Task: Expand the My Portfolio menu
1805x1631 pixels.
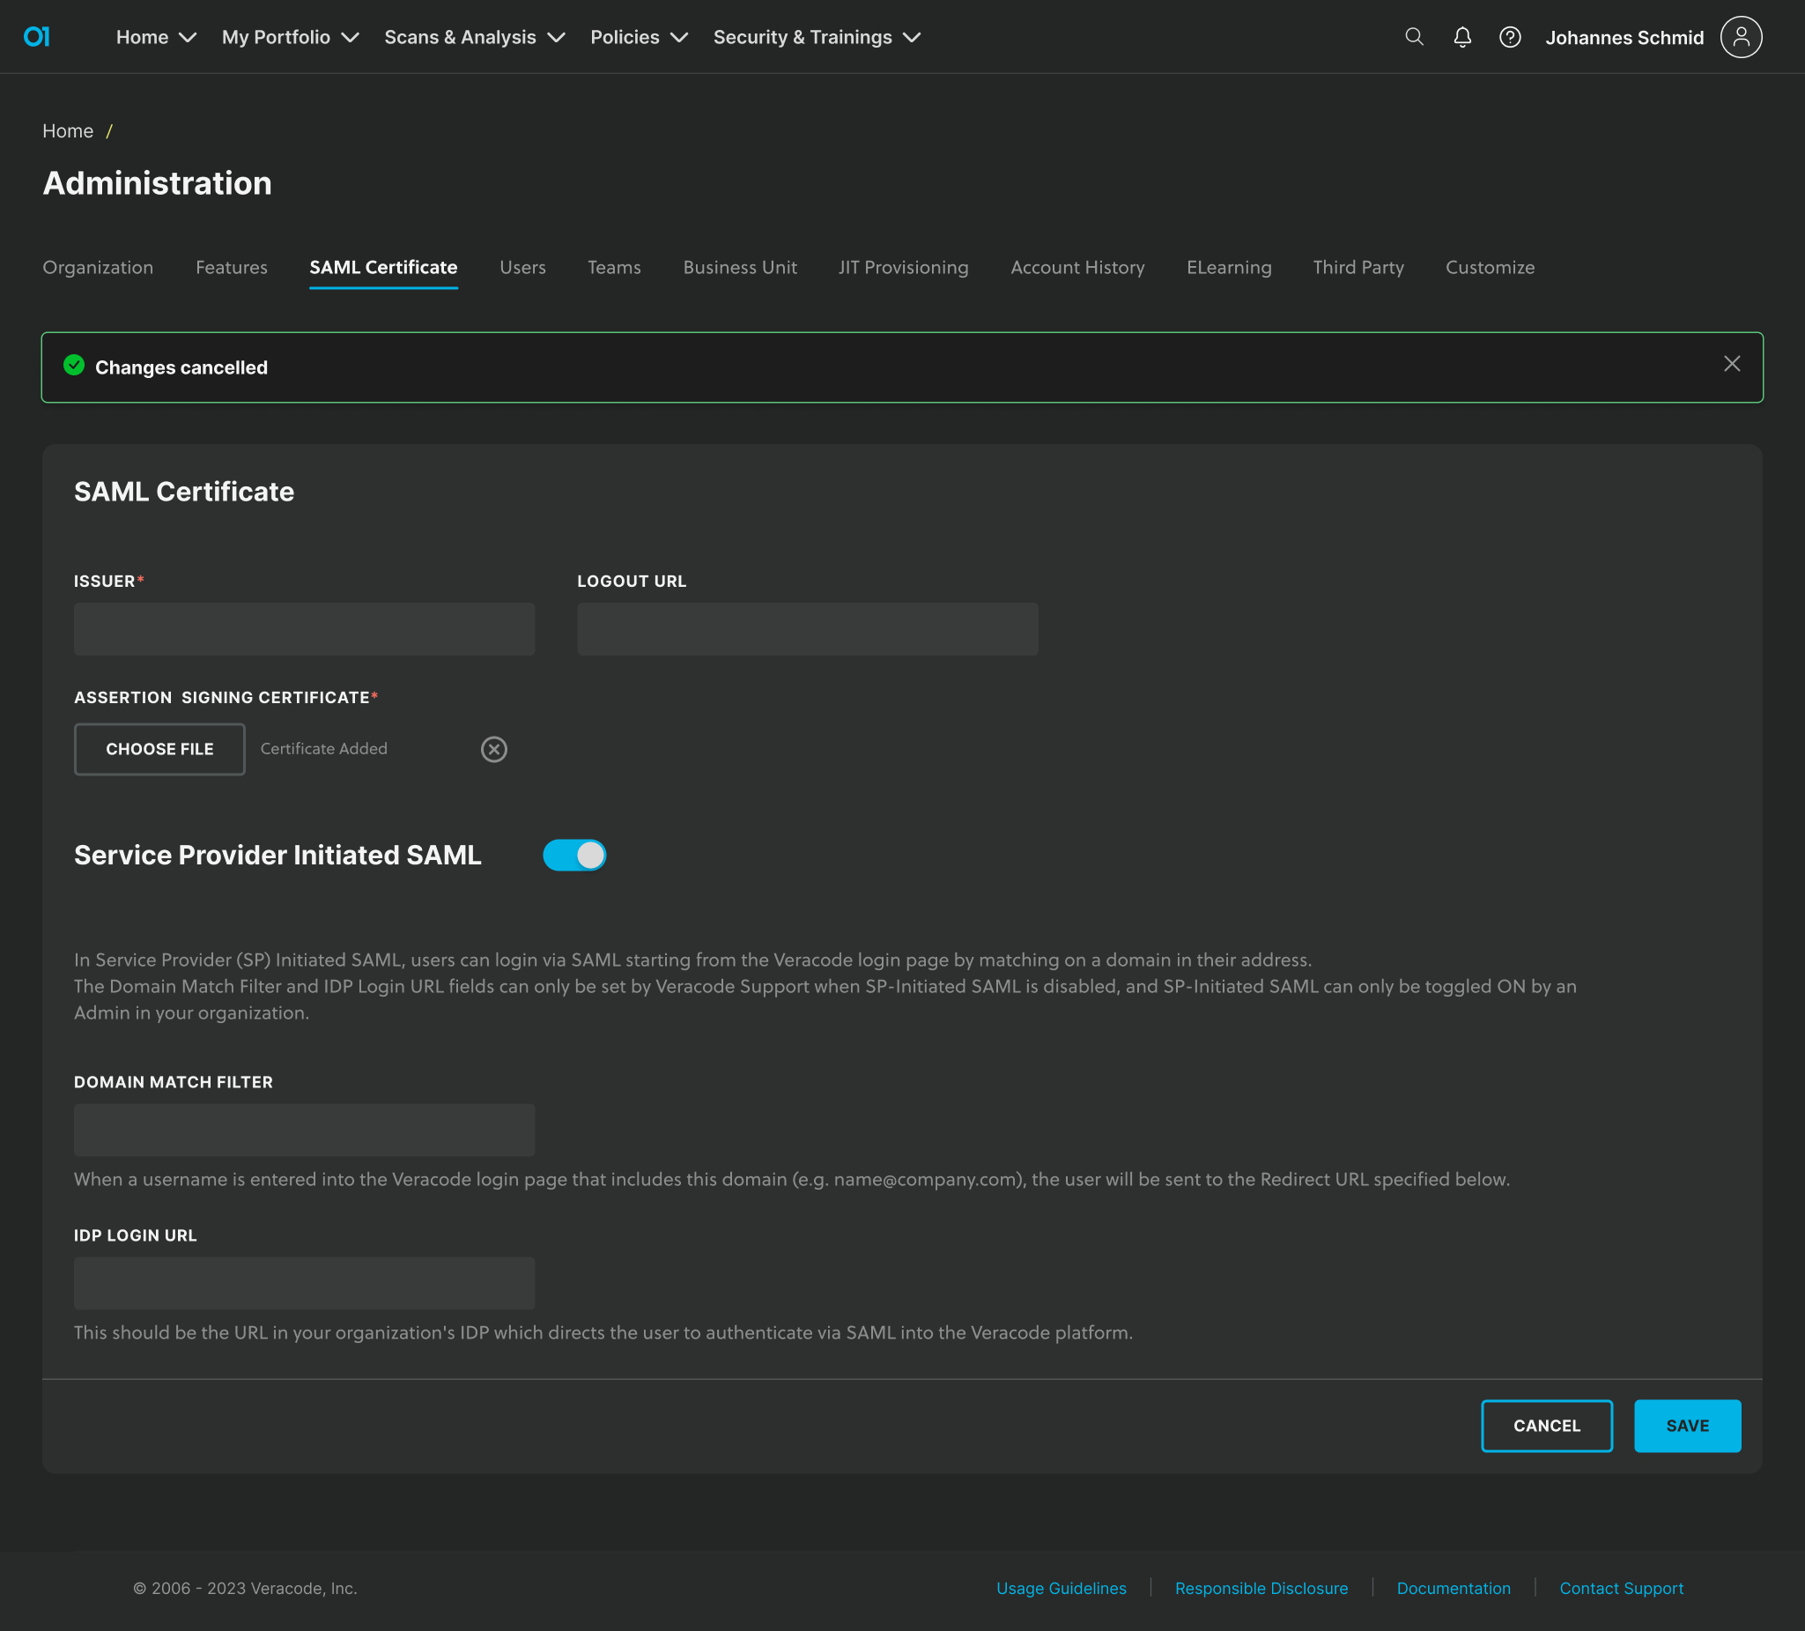Action: (289, 37)
